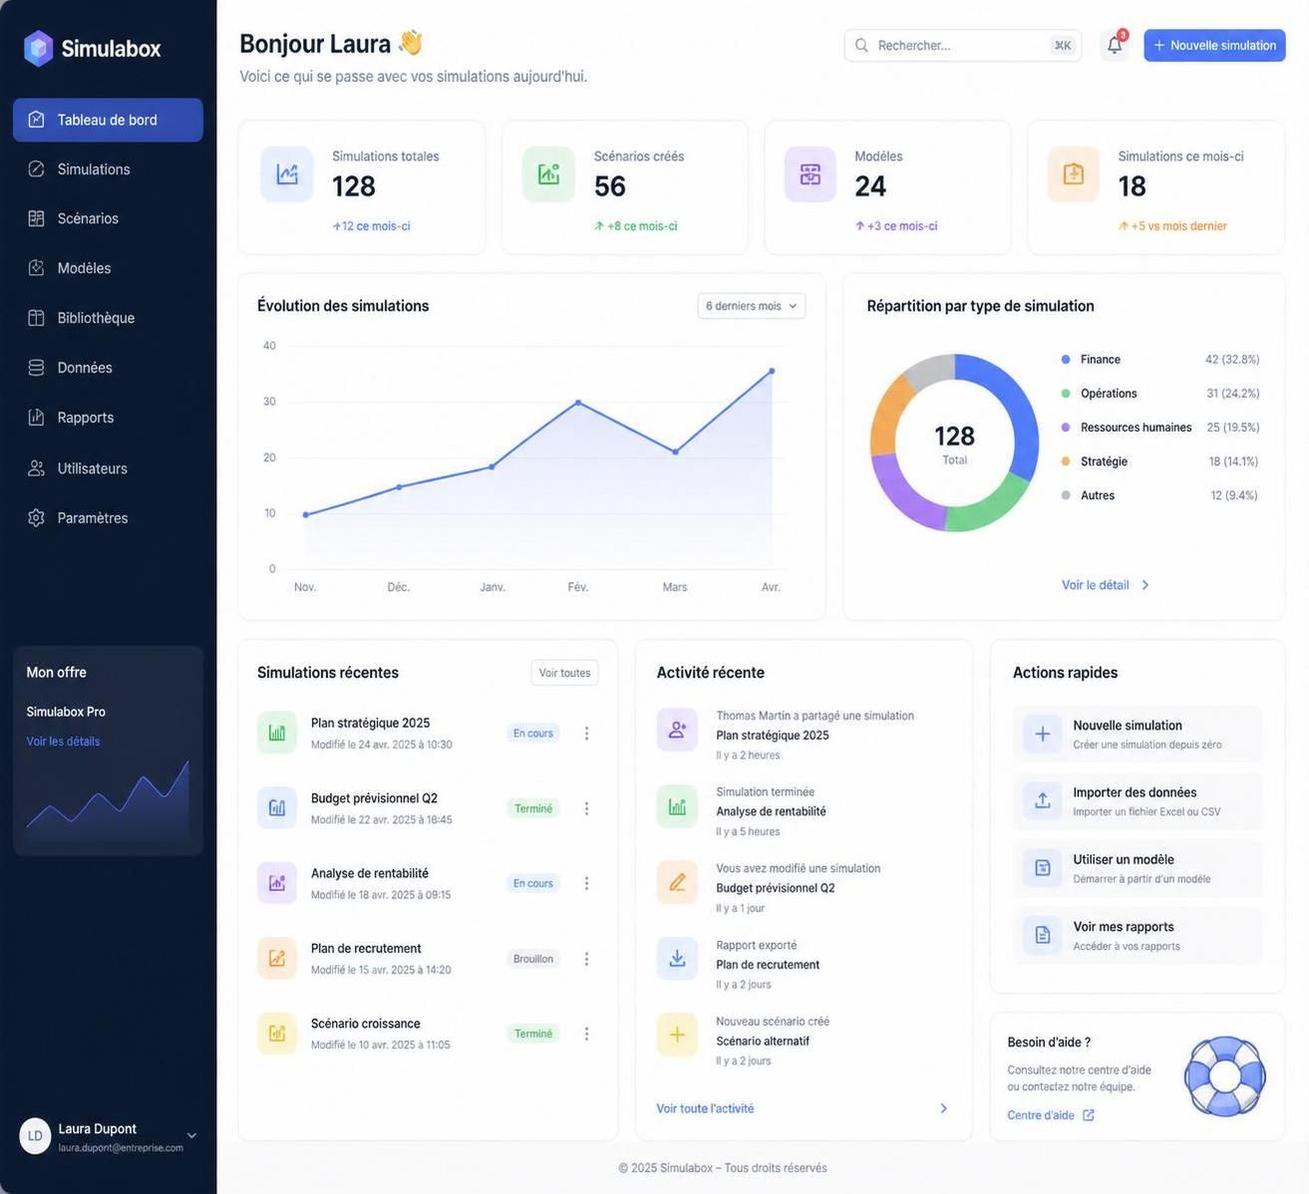Click the modified simulation pencil icon
This screenshot has width=1309, height=1194.
677,882
